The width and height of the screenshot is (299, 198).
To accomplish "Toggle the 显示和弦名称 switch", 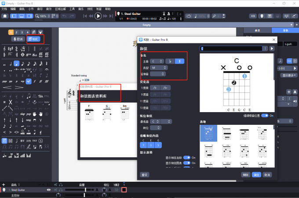I will tap(186, 157).
